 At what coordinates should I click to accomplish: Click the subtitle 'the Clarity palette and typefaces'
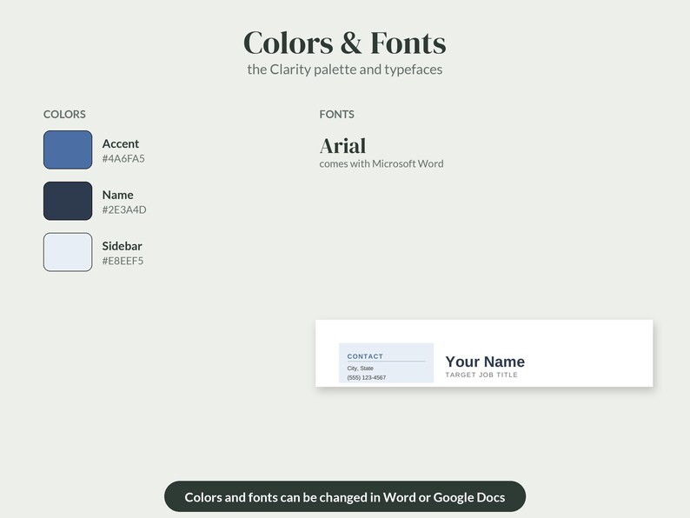pos(344,70)
